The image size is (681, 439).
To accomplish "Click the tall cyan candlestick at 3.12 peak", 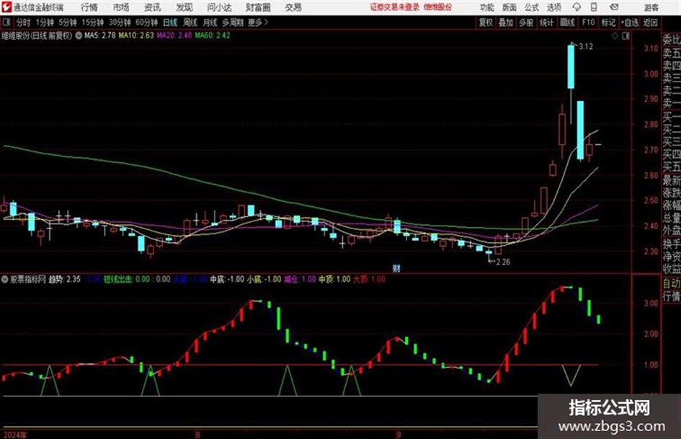I will coord(571,66).
